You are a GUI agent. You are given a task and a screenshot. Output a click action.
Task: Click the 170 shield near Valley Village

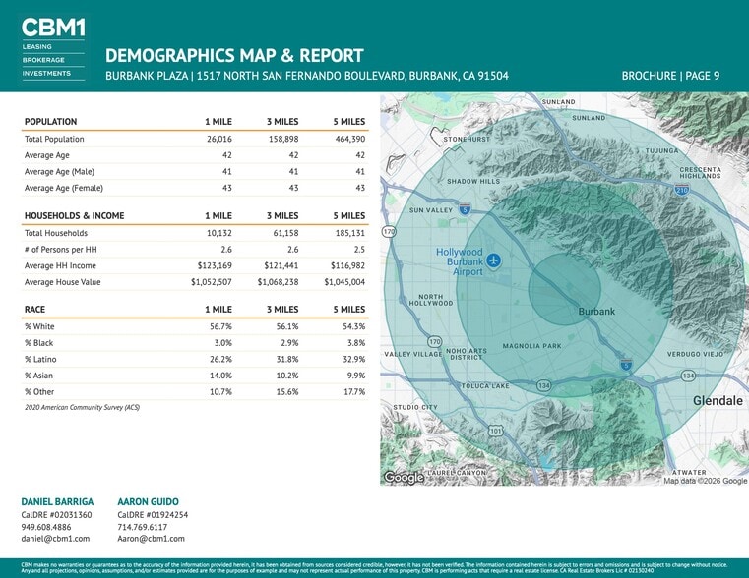(434, 341)
